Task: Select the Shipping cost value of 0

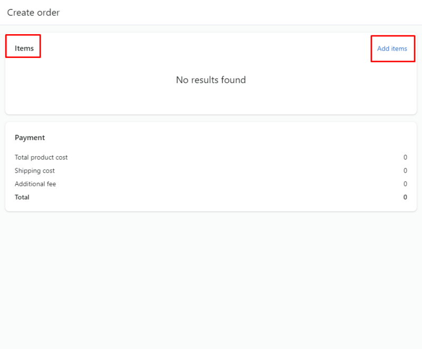Action: click(405, 171)
